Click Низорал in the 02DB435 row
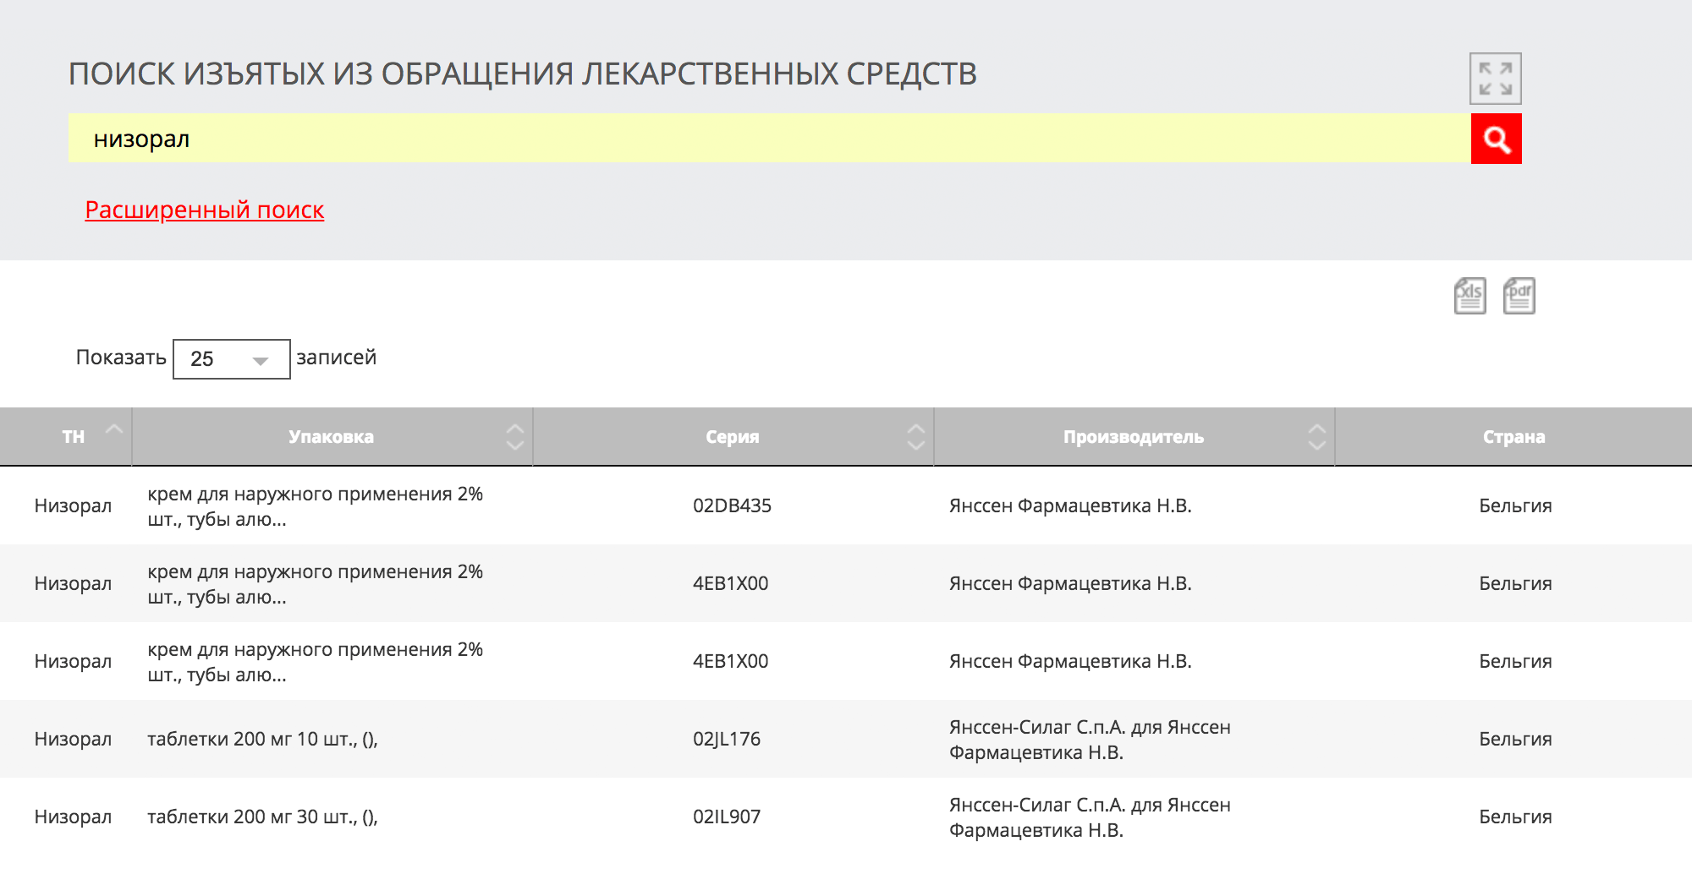This screenshot has height=896, width=1692. coord(73,505)
